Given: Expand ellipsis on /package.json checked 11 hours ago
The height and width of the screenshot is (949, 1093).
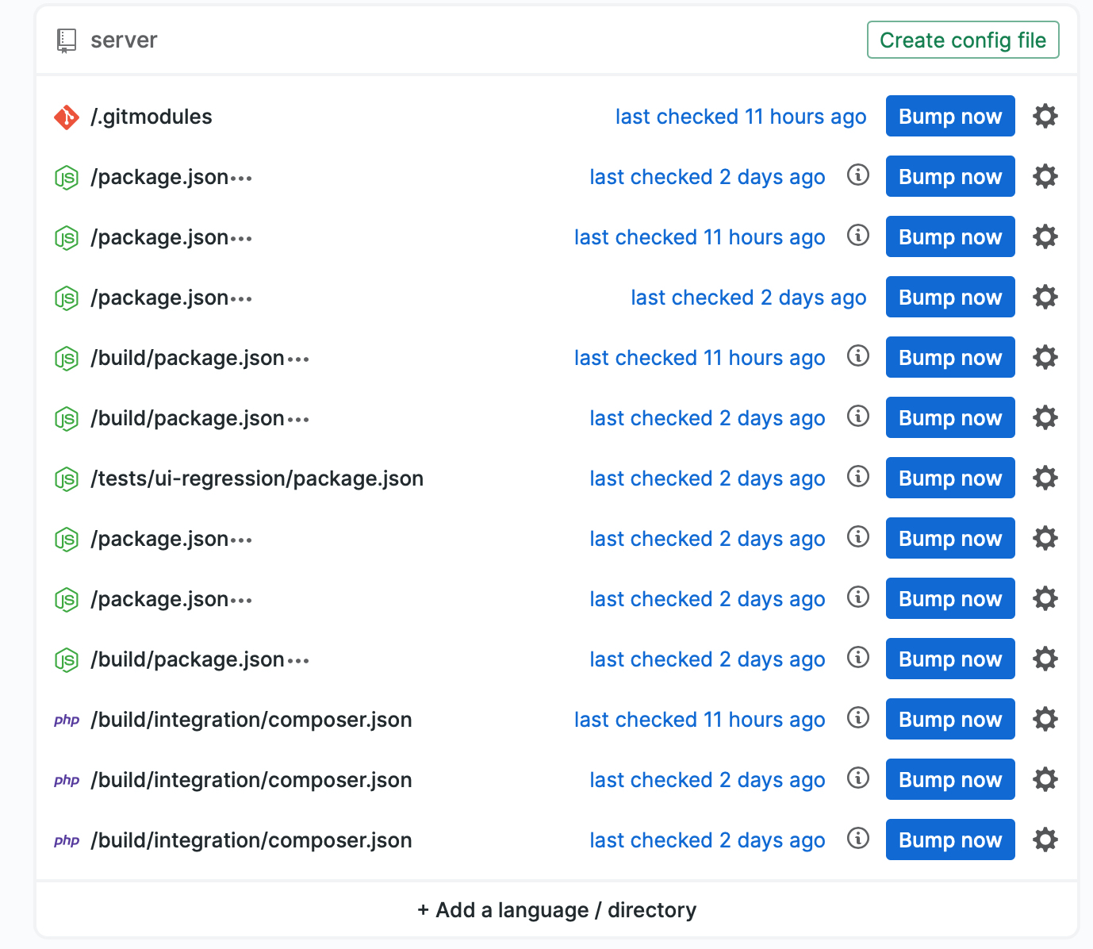Looking at the screenshot, I should coord(241,239).
